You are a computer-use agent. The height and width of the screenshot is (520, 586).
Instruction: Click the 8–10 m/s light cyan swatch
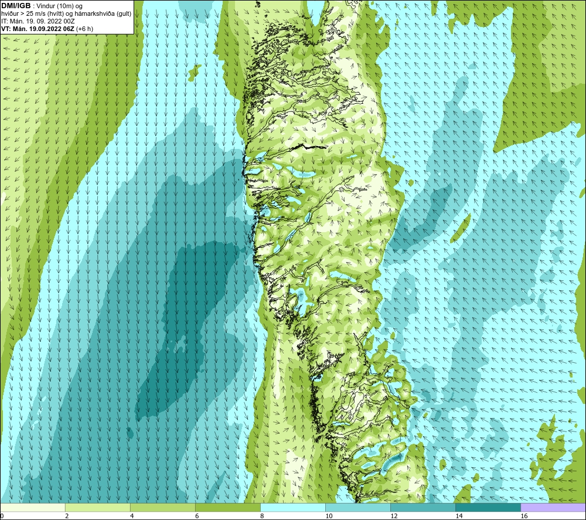tap(293, 507)
